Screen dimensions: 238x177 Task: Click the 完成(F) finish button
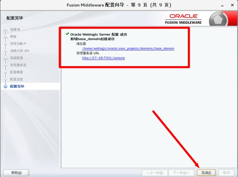(x=206, y=173)
